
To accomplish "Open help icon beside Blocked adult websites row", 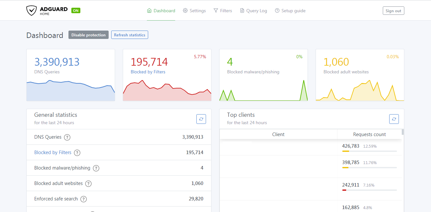I will (88, 184).
